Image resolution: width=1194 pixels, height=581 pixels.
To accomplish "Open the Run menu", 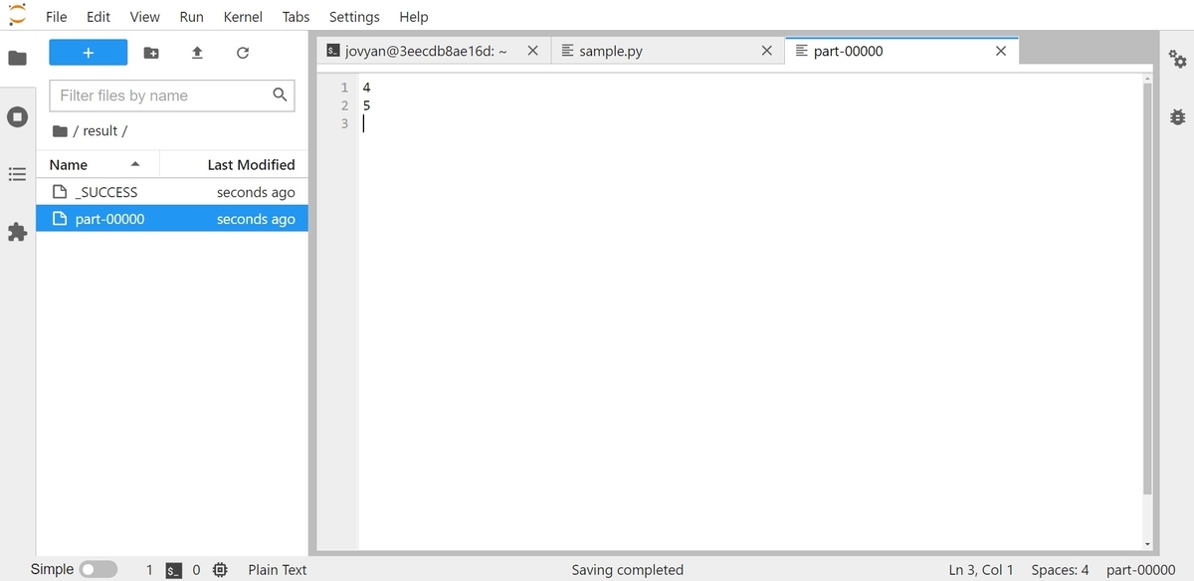I will pos(192,17).
